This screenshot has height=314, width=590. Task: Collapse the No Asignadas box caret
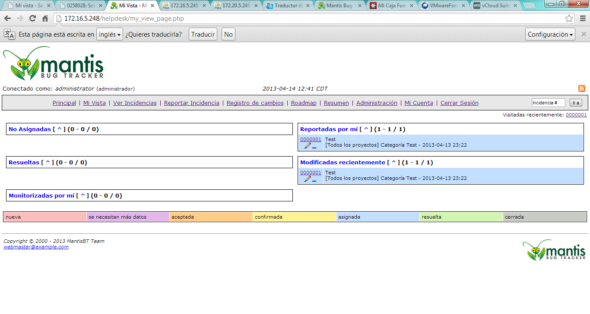point(59,129)
